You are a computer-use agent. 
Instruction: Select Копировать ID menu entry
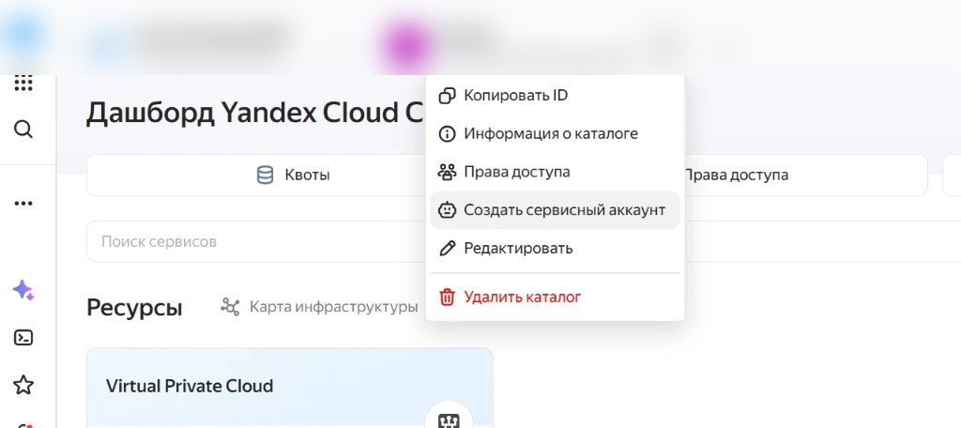555,96
